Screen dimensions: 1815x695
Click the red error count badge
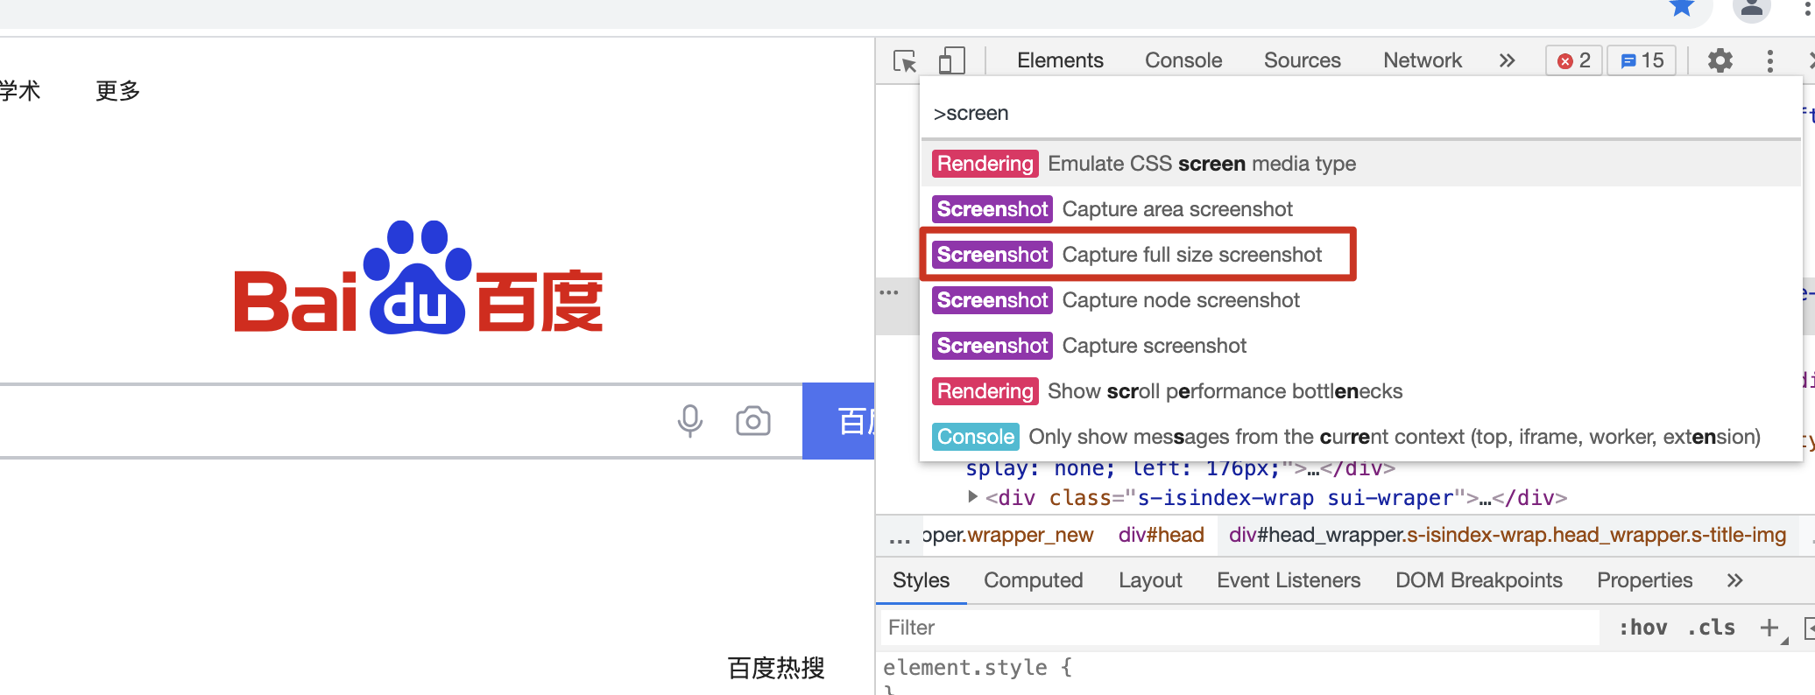(1574, 60)
